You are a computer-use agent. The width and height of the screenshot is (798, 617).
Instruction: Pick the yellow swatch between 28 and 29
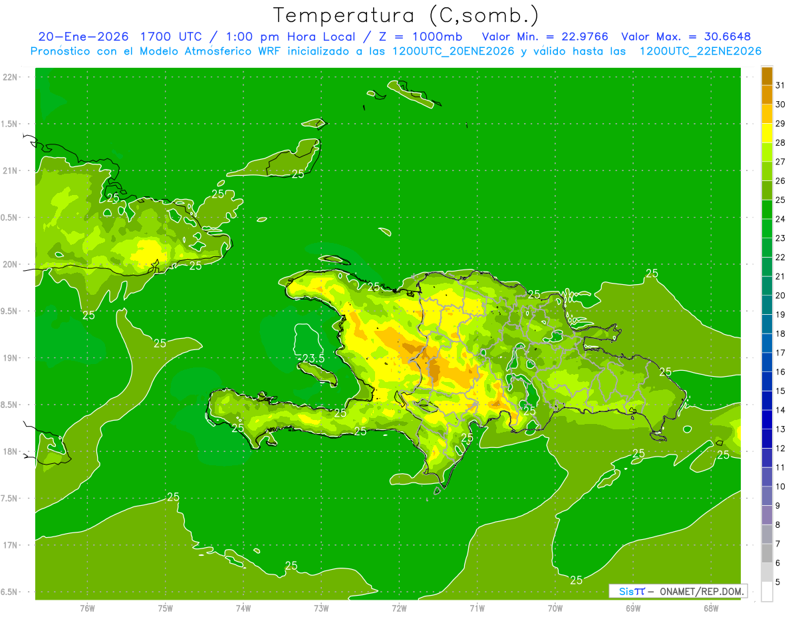pyautogui.click(x=767, y=133)
